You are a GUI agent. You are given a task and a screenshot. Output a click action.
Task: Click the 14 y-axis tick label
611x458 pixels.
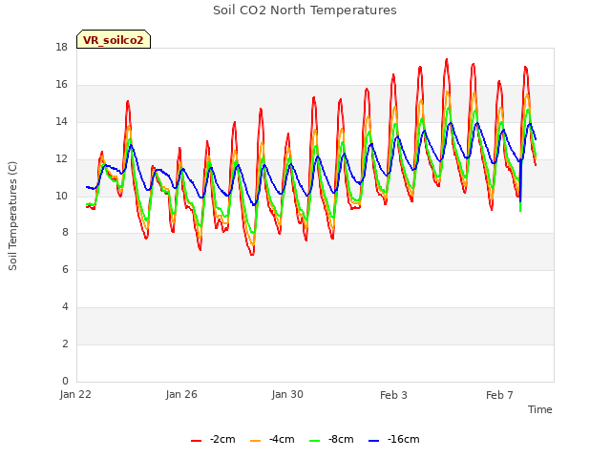click(61, 122)
